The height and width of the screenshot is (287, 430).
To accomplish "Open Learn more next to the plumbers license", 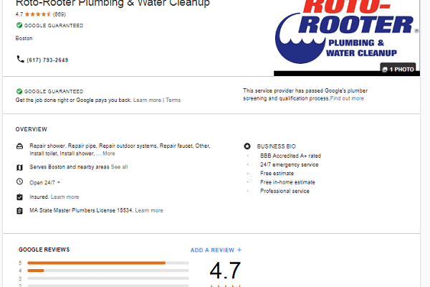I will pyautogui.click(x=149, y=210).
